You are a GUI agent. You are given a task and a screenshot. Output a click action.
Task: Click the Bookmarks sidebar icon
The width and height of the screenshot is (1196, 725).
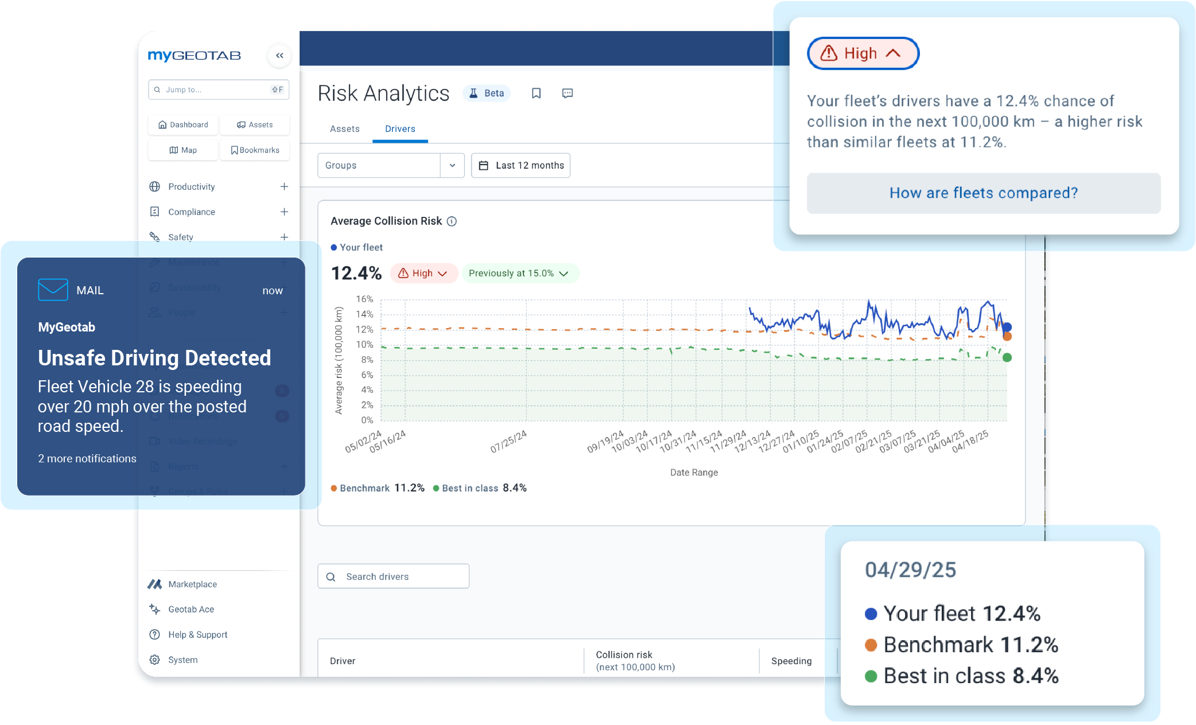[255, 150]
